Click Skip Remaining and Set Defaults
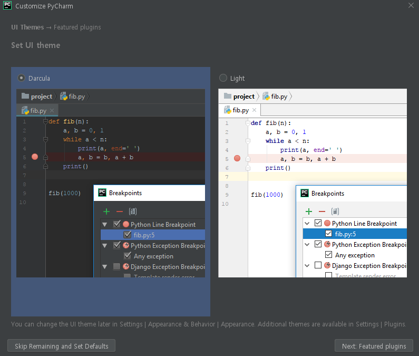419x356 pixels. (x=62, y=346)
